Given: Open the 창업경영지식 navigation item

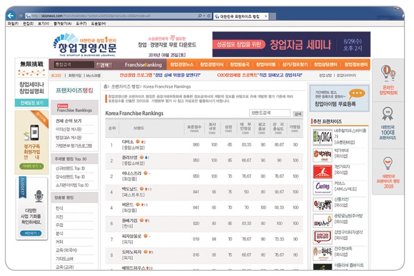Looking at the screenshot, I should (x=212, y=65).
